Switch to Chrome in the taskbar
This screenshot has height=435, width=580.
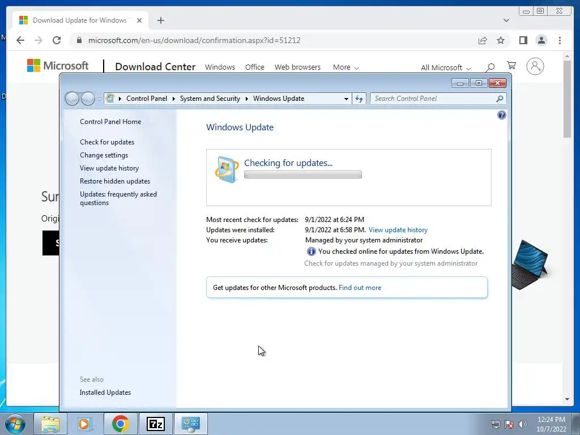(120, 424)
